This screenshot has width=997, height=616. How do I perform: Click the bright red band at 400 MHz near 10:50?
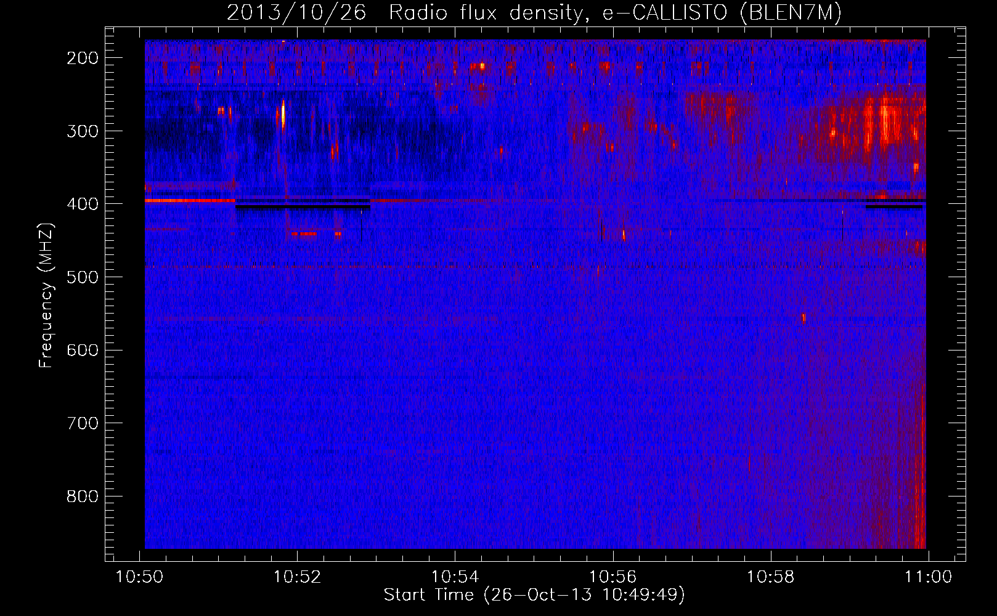tap(190, 200)
